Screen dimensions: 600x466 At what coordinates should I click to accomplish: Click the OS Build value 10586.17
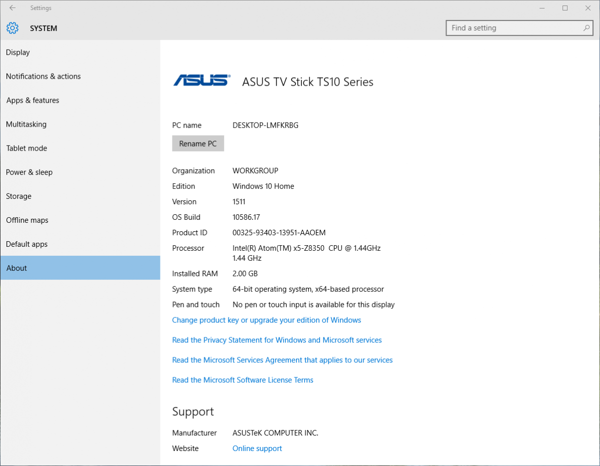tap(246, 217)
